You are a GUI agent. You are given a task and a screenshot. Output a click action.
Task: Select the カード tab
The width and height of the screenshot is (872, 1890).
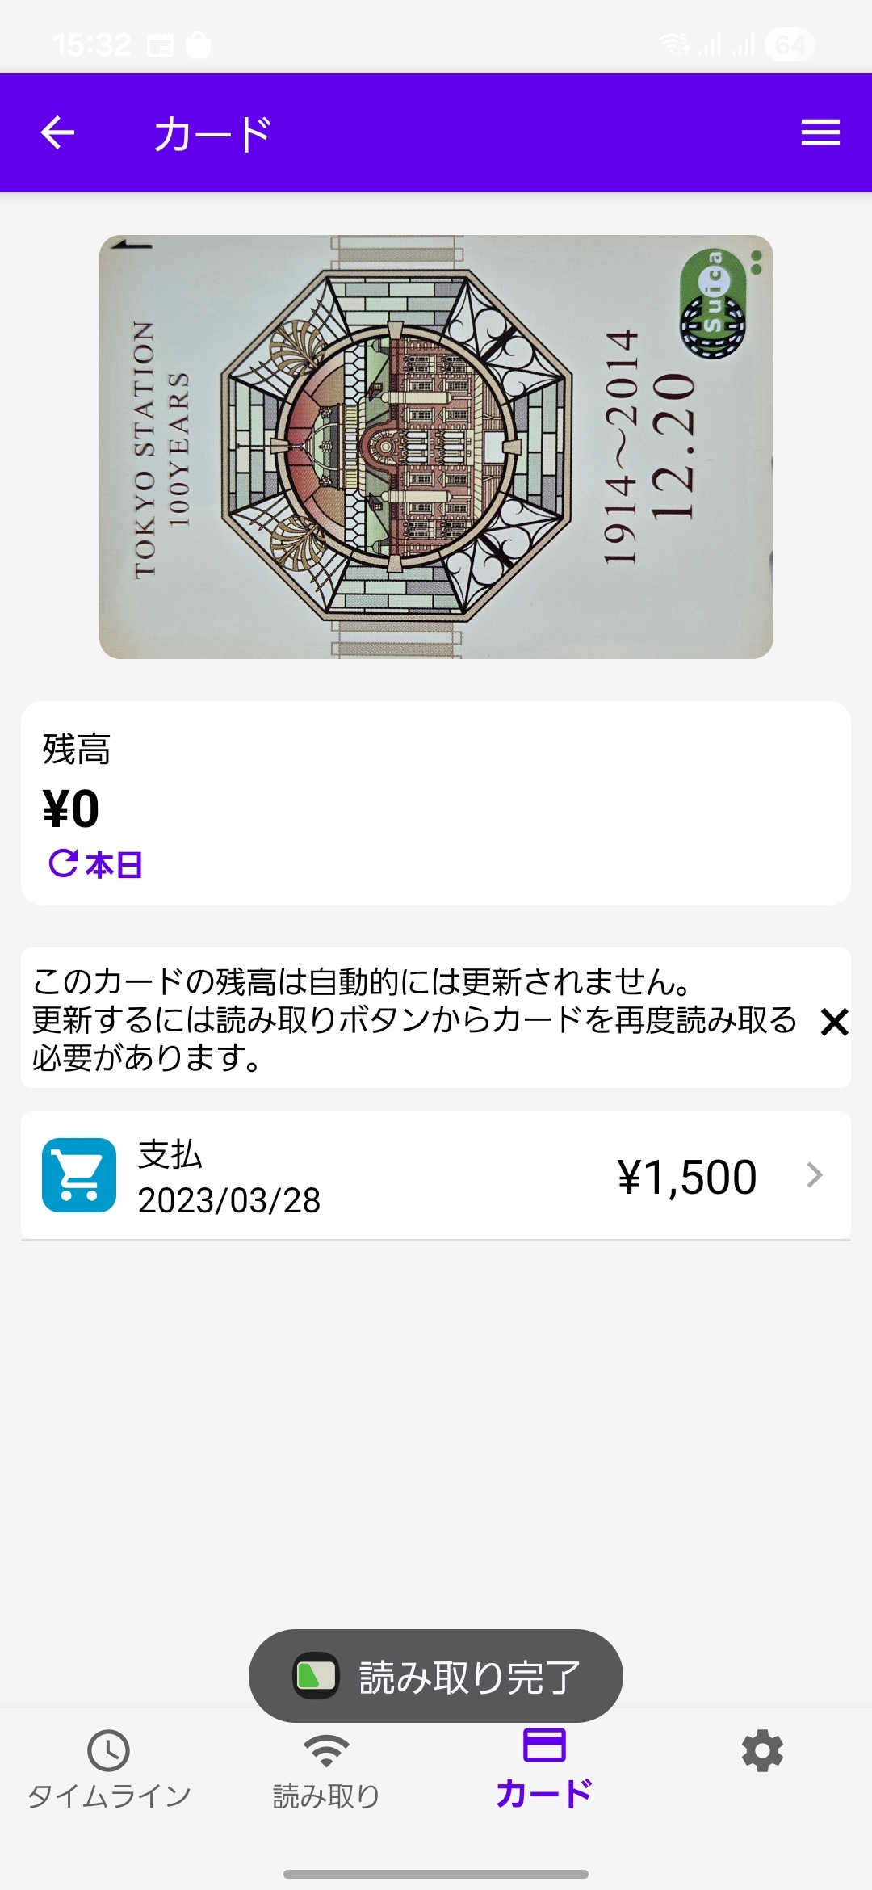544,1769
